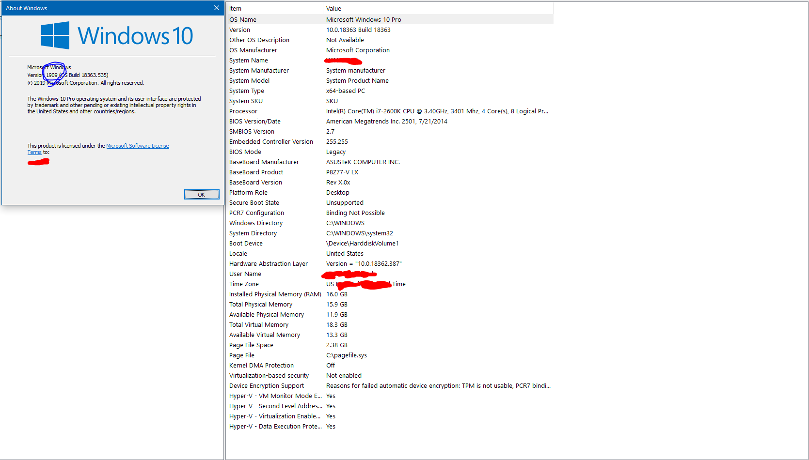Click the 10.0.18363 Build 18363 value
The height and width of the screenshot is (460, 809).
click(358, 30)
